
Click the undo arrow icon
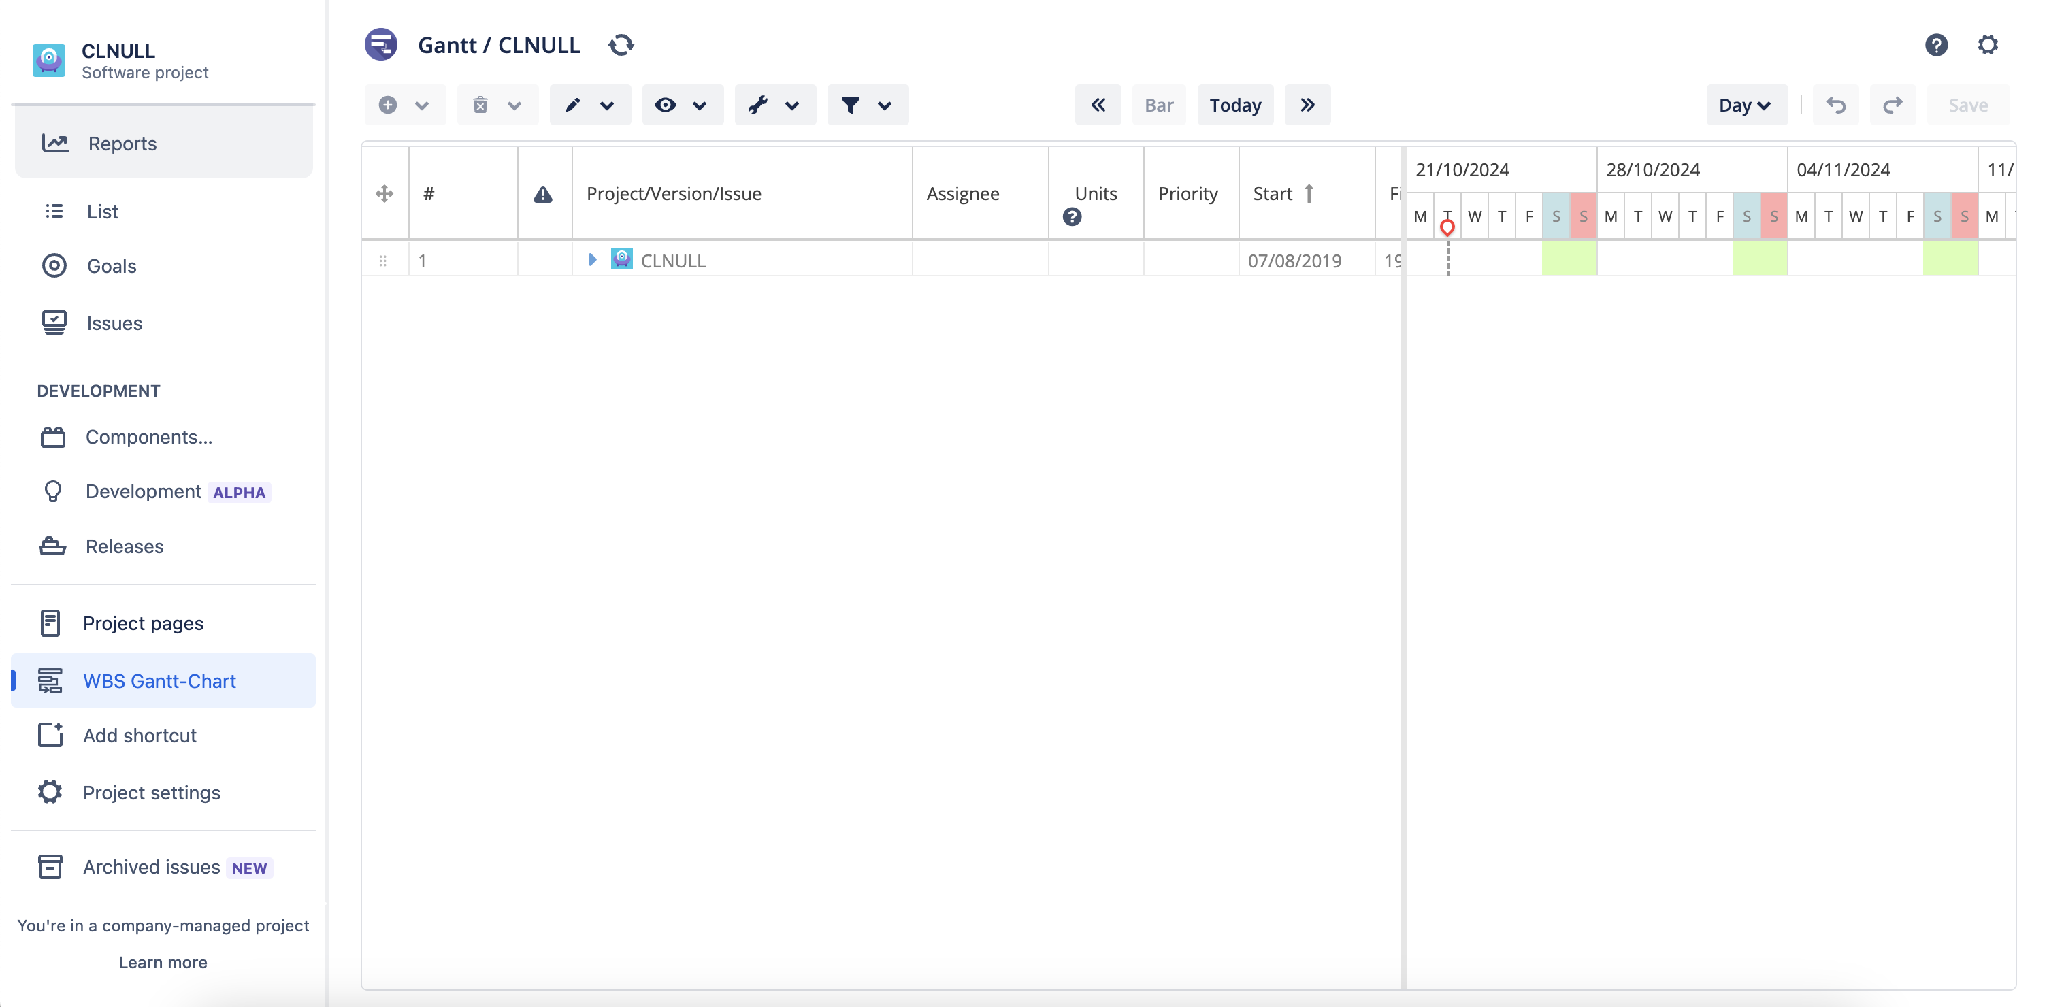(x=1837, y=104)
